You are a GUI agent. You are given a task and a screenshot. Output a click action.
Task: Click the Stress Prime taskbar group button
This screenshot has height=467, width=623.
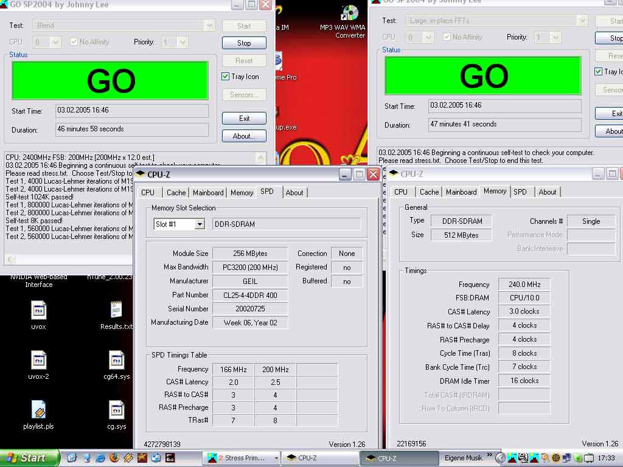tap(242, 458)
